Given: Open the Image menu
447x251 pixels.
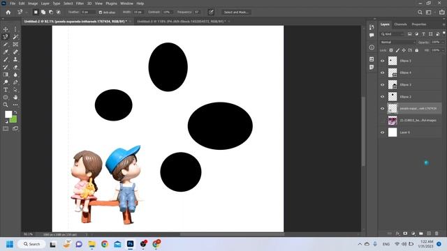Looking at the screenshot, I should [33, 3].
